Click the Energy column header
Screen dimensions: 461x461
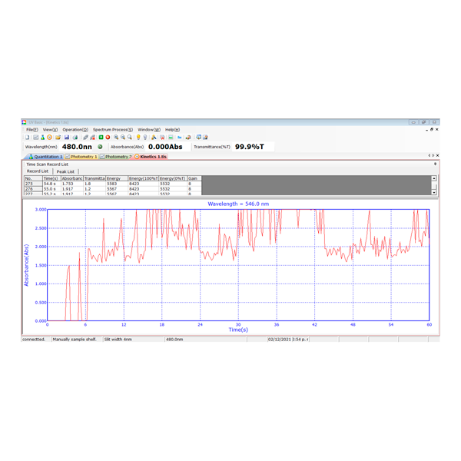coord(114,178)
